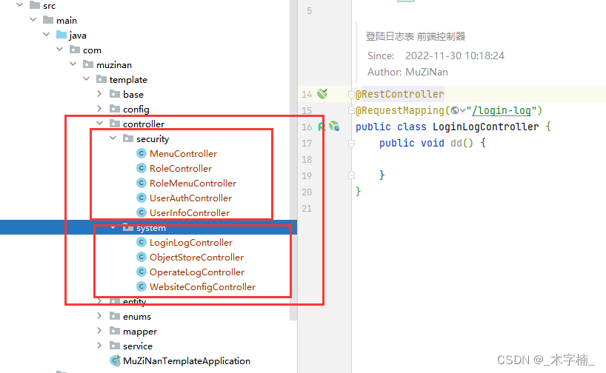The image size is (606, 373).
Task: Expand the enums package chevron
Action: tap(99, 316)
